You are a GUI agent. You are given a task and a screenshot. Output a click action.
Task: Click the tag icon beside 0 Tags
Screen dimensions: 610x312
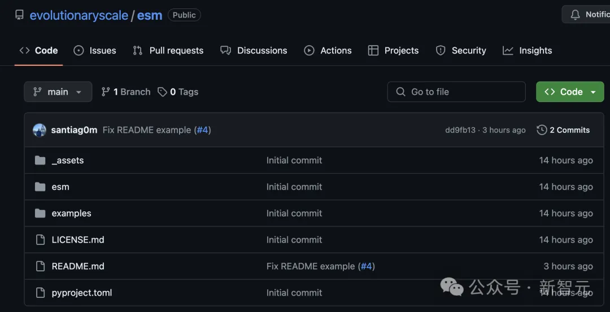coord(162,92)
